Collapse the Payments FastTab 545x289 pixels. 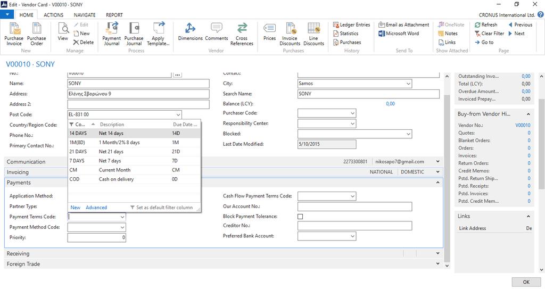pyautogui.click(x=438, y=182)
